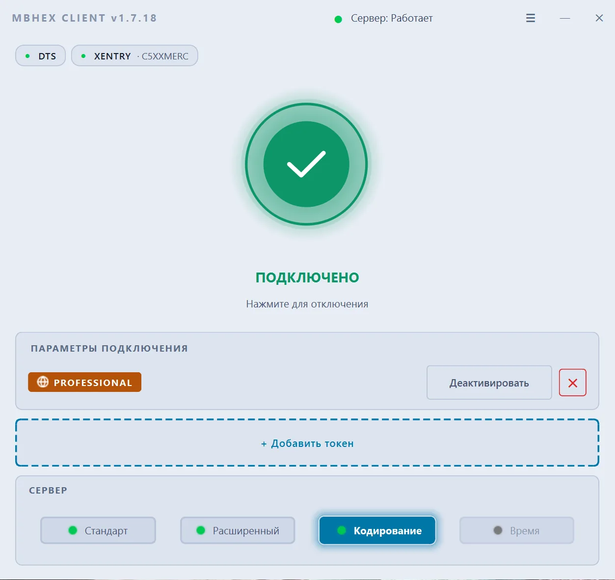Open the hamburger menu icon
The image size is (615, 580).
(531, 18)
